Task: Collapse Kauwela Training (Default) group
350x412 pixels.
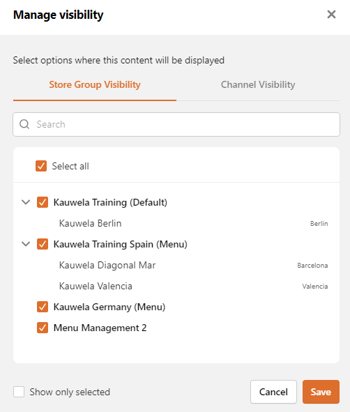Action: 26,202
